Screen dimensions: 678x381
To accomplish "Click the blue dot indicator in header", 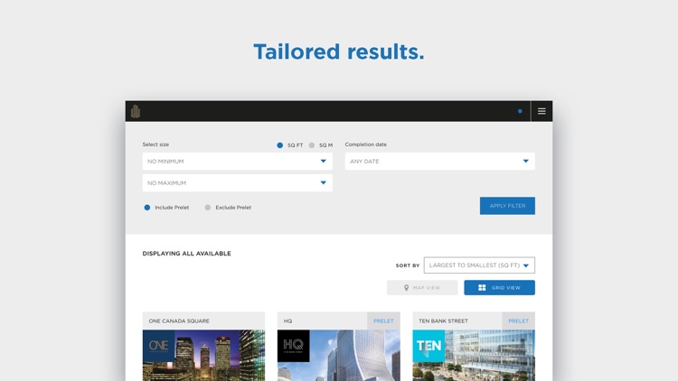I will (520, 111).
